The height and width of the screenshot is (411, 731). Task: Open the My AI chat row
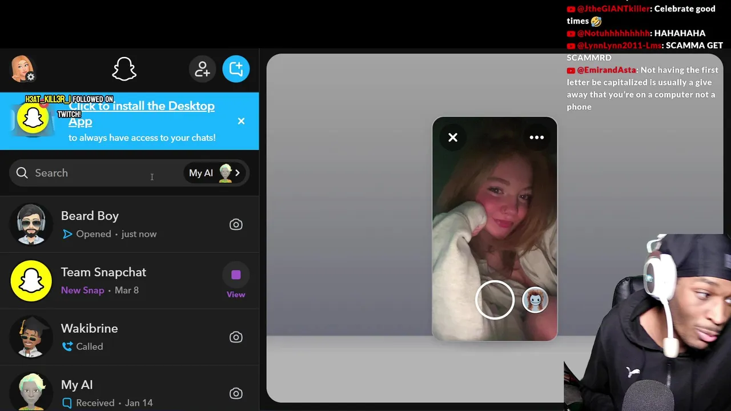pos(129,388)
